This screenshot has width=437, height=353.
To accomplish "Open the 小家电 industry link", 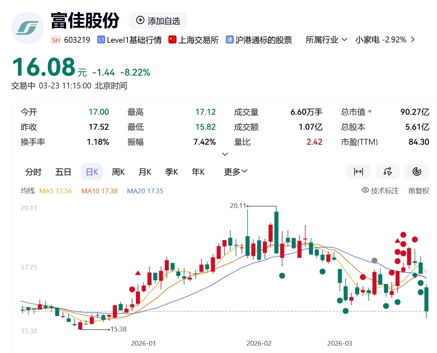I will [385, 40].
